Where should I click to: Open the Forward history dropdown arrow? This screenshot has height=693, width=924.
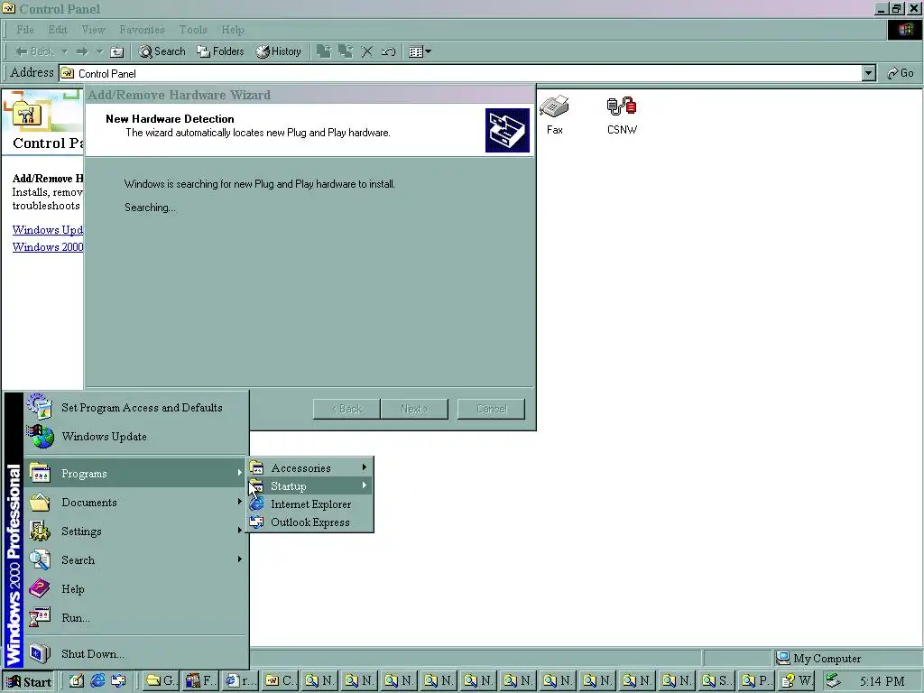click(x=99, y=51)
